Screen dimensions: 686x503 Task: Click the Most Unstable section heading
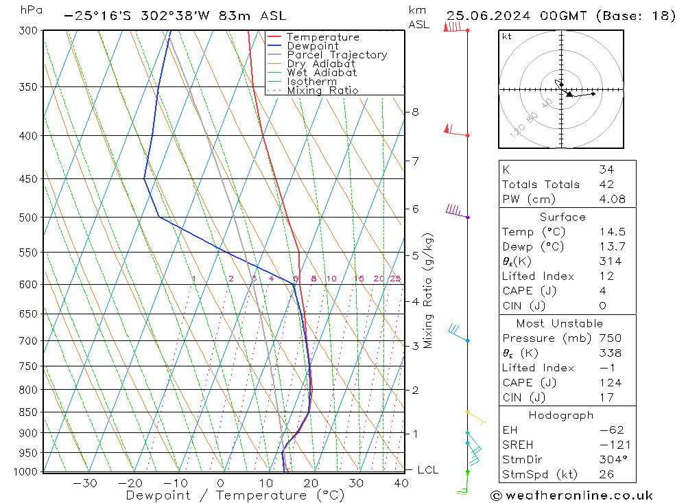pos(560,323)
